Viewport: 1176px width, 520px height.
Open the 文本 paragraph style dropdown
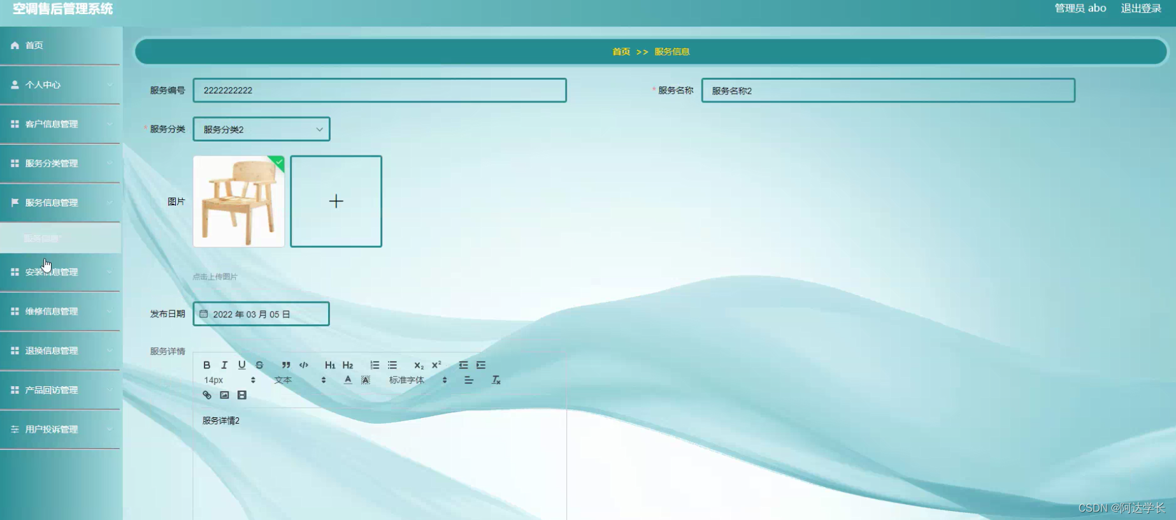300,380
